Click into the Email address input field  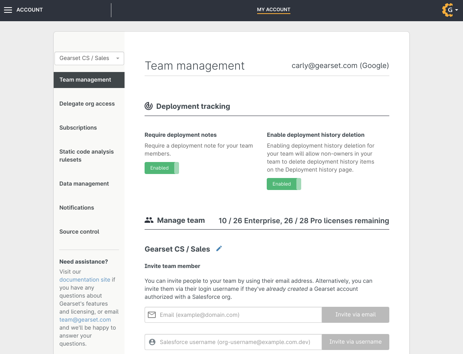point(238,315)
